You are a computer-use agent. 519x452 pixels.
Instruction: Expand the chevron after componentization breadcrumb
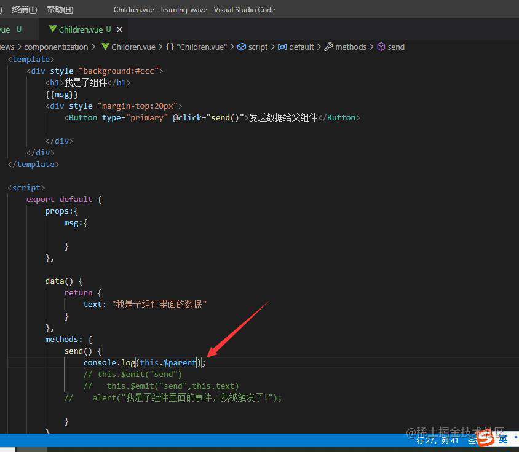[93, 47]
